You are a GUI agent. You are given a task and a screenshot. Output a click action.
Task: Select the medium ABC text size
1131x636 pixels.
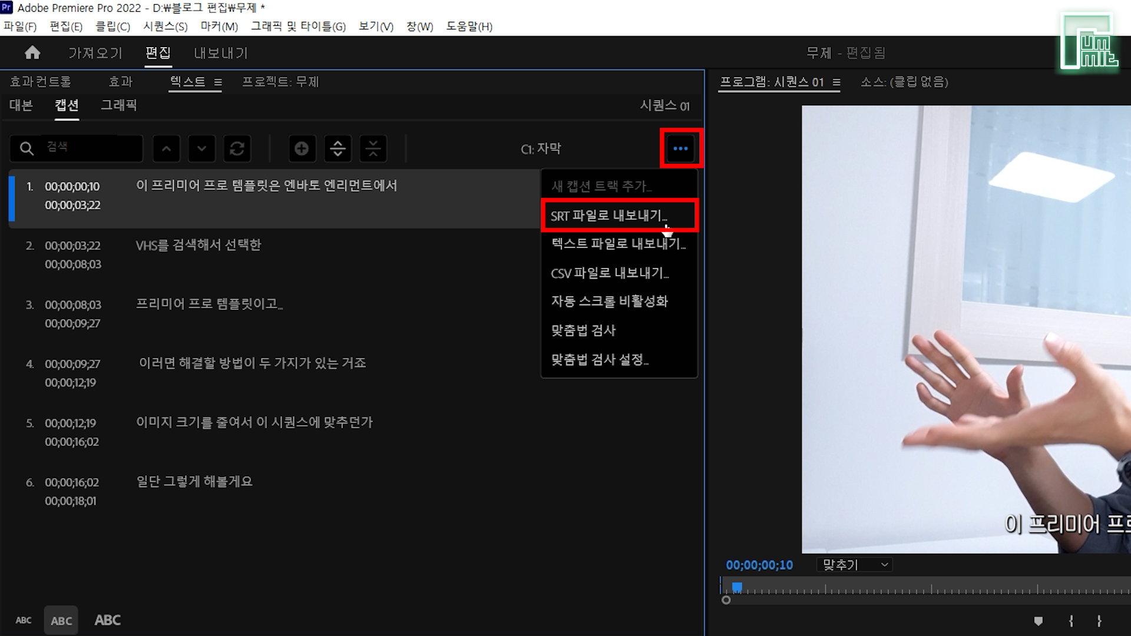click(61, 621)
